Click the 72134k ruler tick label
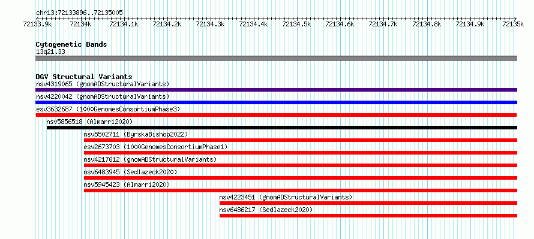 80,24
